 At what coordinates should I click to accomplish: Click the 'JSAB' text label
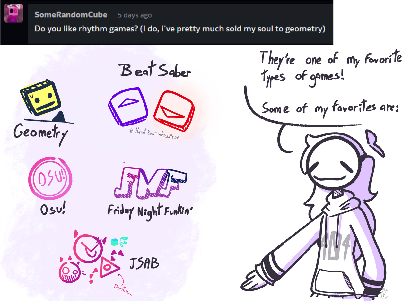coord(144,263)
